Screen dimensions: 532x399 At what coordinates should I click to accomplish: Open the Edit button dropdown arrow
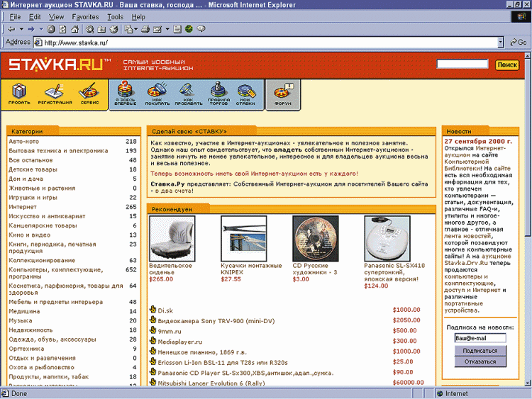pos(167,29)
